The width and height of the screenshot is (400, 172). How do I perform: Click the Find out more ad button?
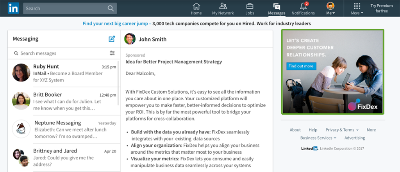(x=301, y=66)
